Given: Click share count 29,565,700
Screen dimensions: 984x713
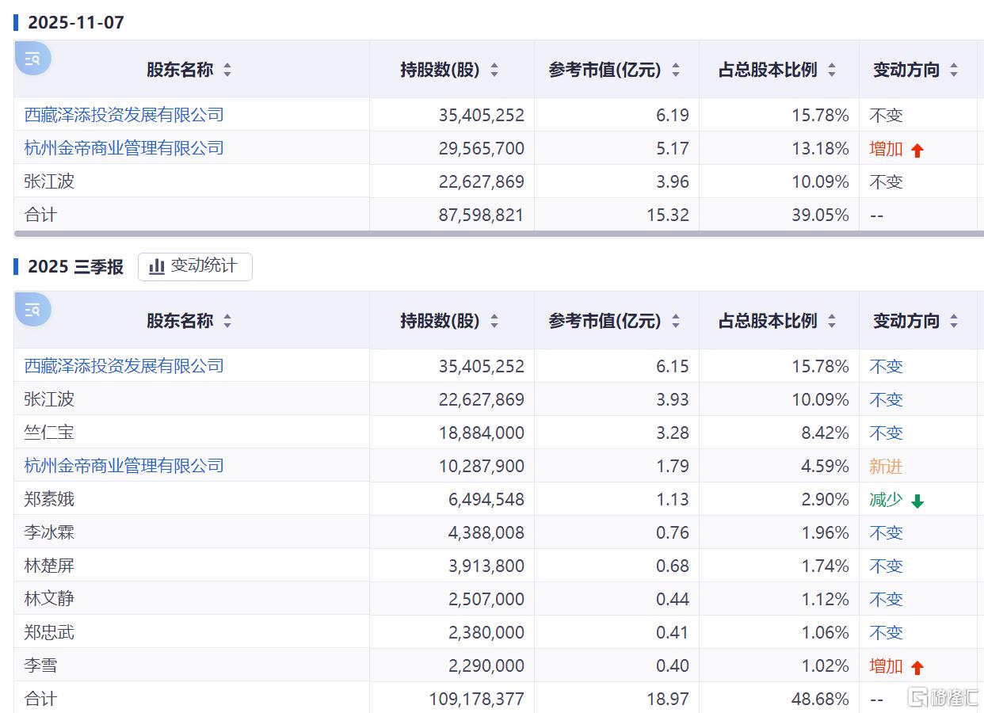Looking at the screenshot, I should [482, 148].
